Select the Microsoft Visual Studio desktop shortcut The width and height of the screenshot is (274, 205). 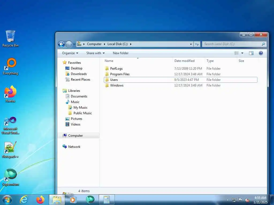[x=10, y=125]
